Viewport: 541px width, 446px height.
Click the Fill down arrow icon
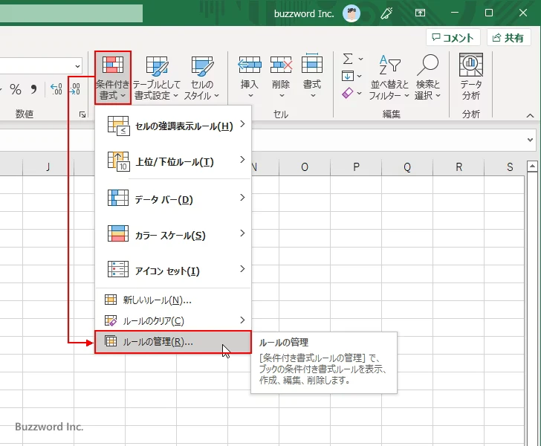348,76
